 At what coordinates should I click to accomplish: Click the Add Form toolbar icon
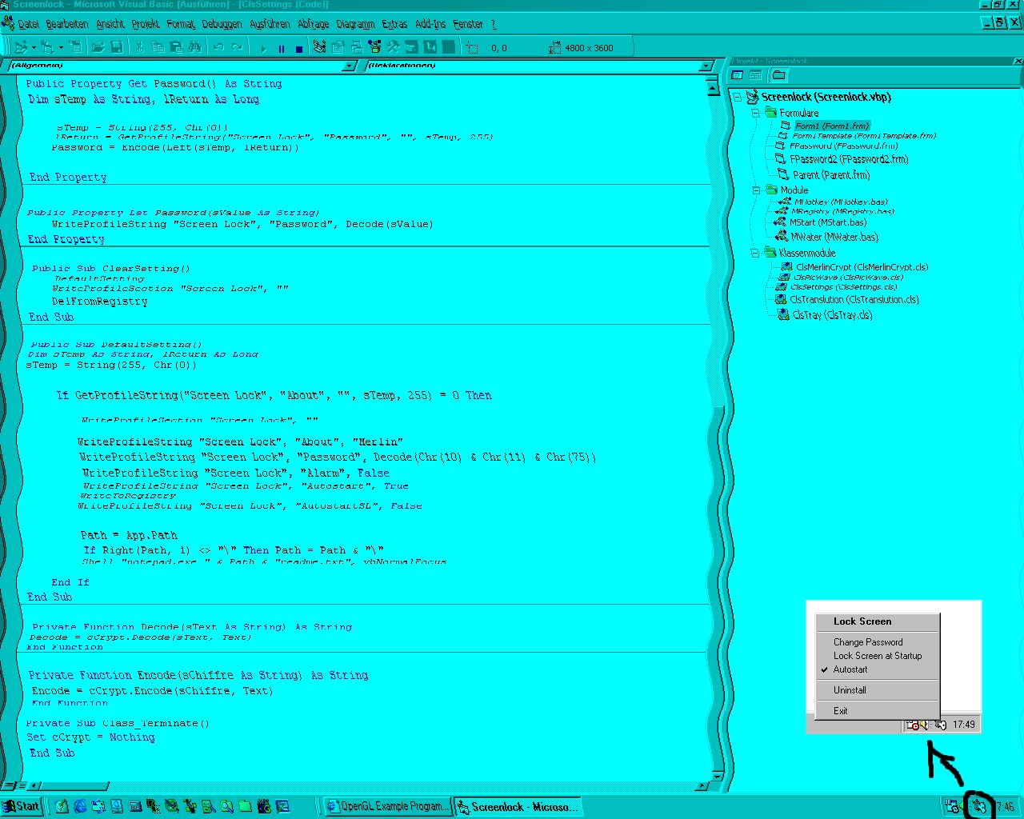point(48,48)
